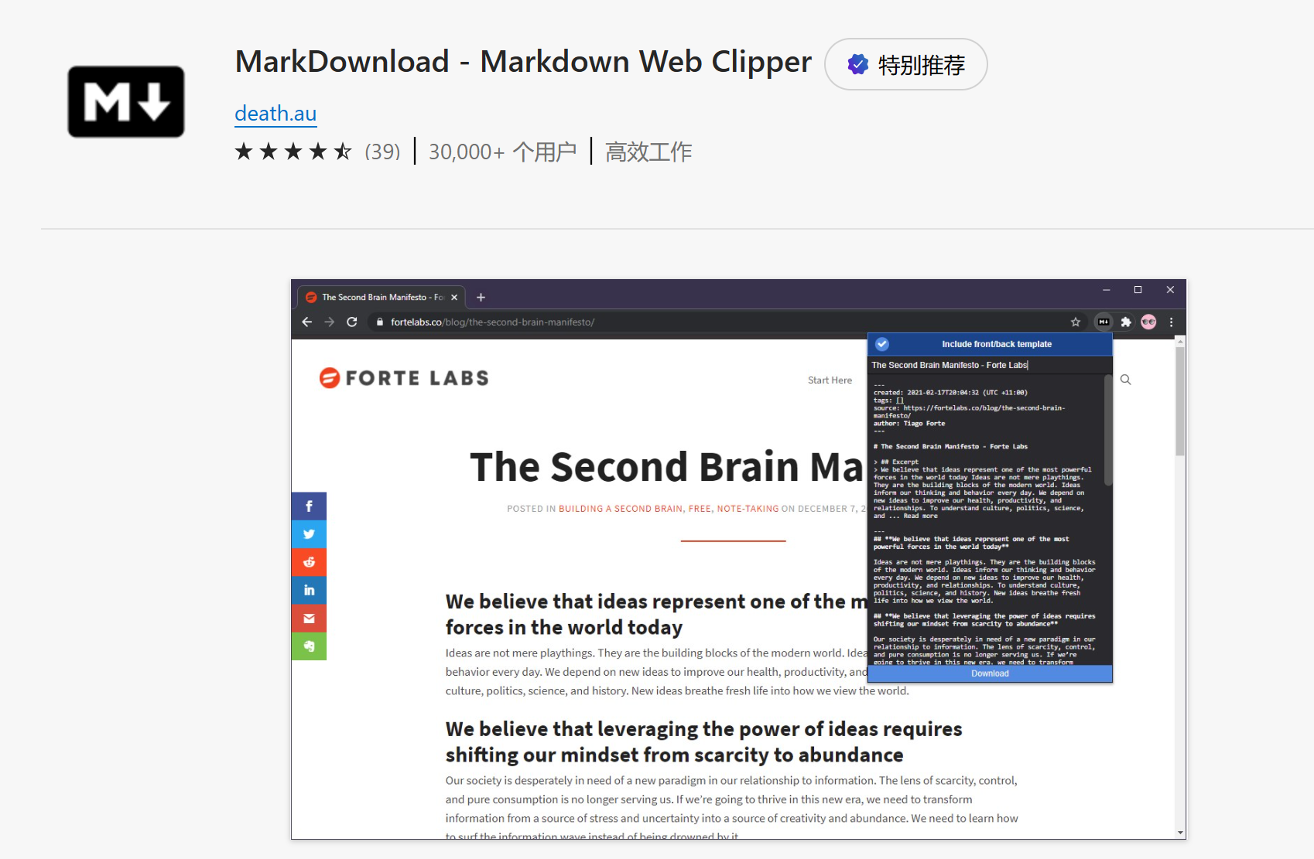Click the web page vertical scrollbar
The height and width of the screenshot is (859, 1314).
(1180, 401)
